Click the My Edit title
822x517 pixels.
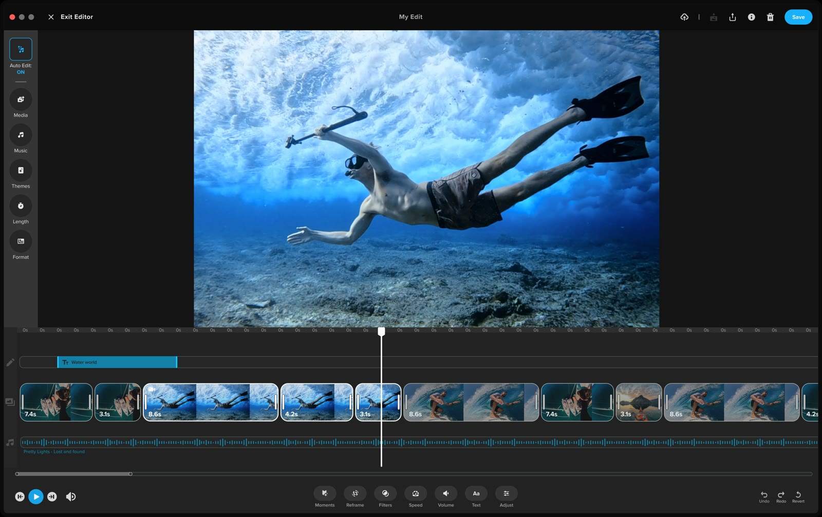pos(410,17)
